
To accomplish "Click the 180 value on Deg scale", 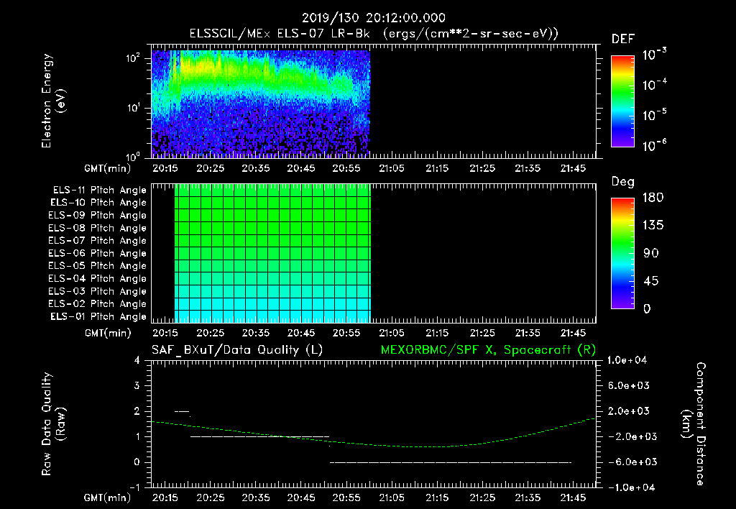I will click(653, 198).
